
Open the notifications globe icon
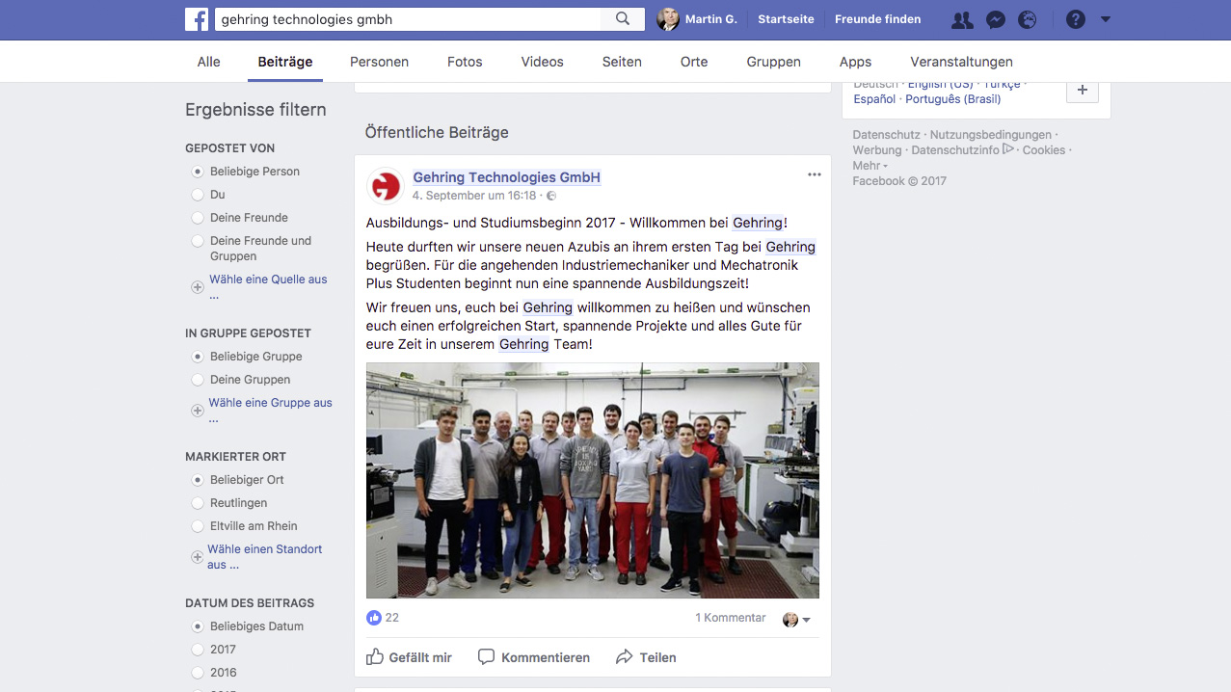point(1028,19)
